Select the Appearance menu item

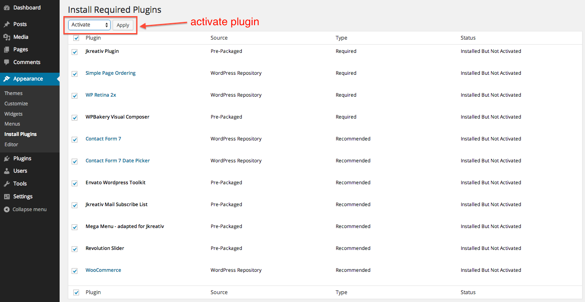pyautogui.click(x=28, y=78)
